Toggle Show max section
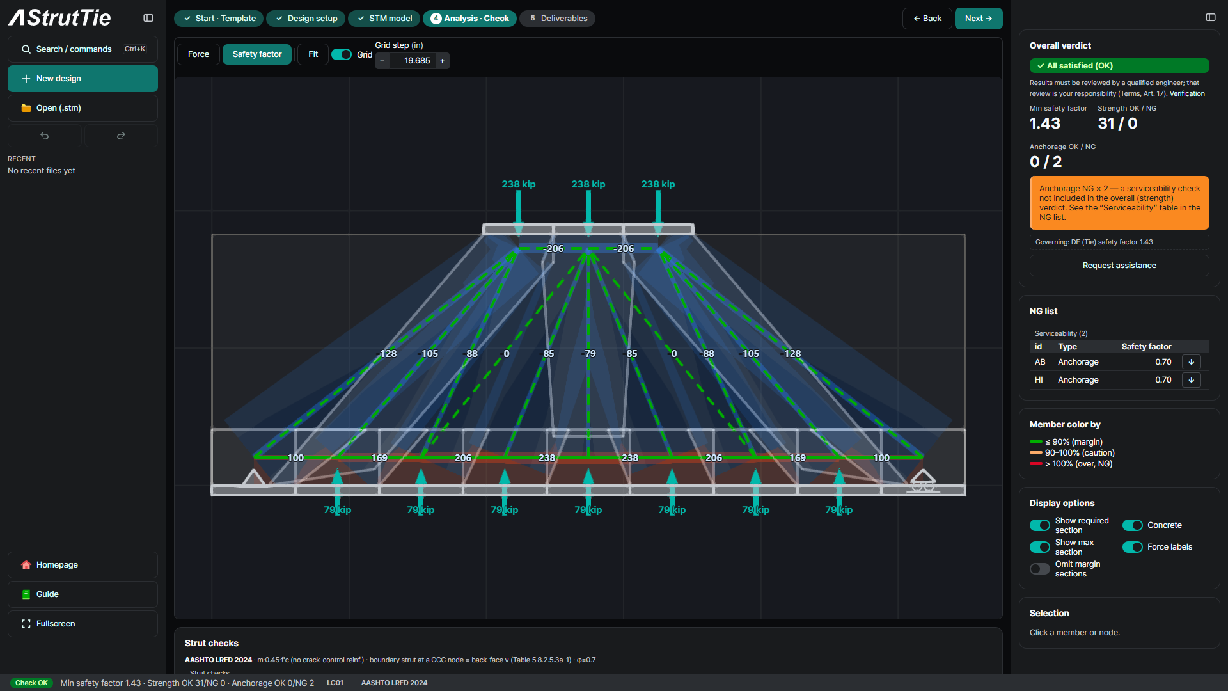Viewport: 1228px width, 691px height. (1039, 547)
